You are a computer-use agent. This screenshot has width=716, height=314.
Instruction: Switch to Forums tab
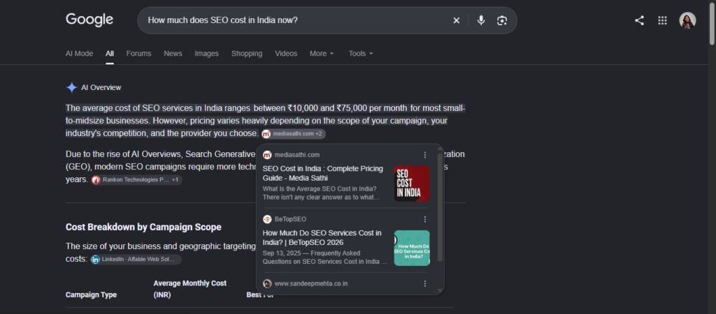point(139,53)
